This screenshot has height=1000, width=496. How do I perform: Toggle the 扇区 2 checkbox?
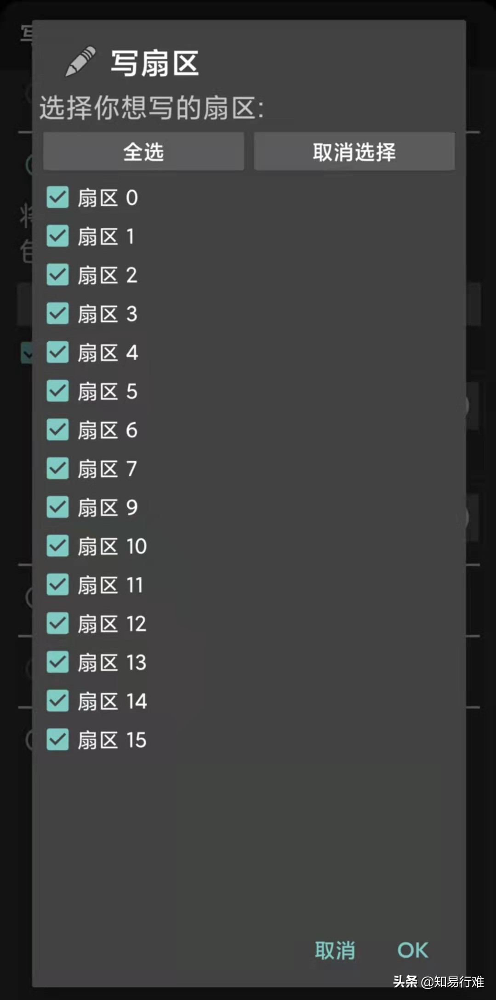point(58,275)
